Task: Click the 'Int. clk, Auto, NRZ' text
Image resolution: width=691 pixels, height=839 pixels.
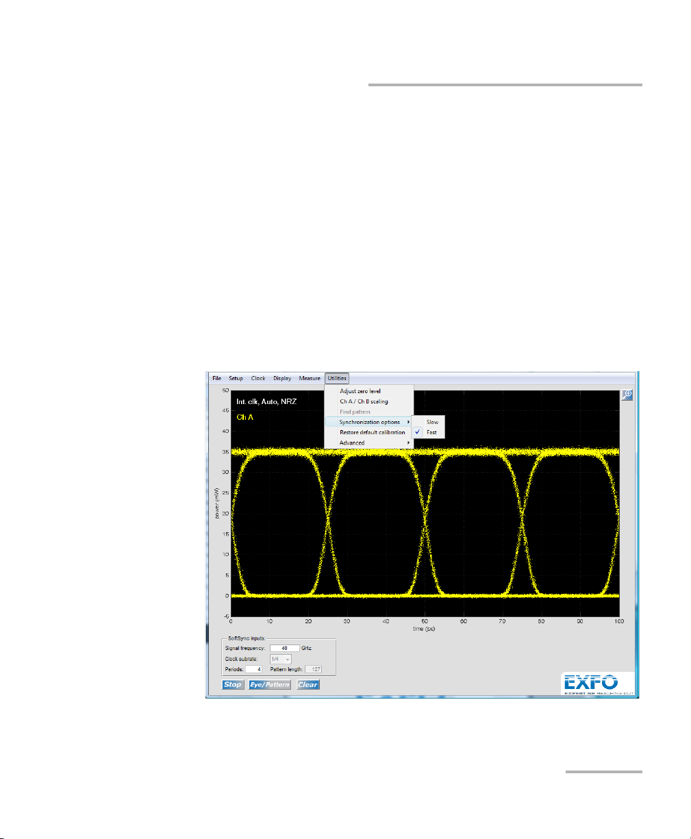Action: coord(266,401)
